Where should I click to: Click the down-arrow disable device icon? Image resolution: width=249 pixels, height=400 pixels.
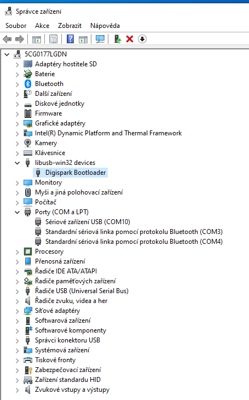pyautogui.click(x=142, y=39)
